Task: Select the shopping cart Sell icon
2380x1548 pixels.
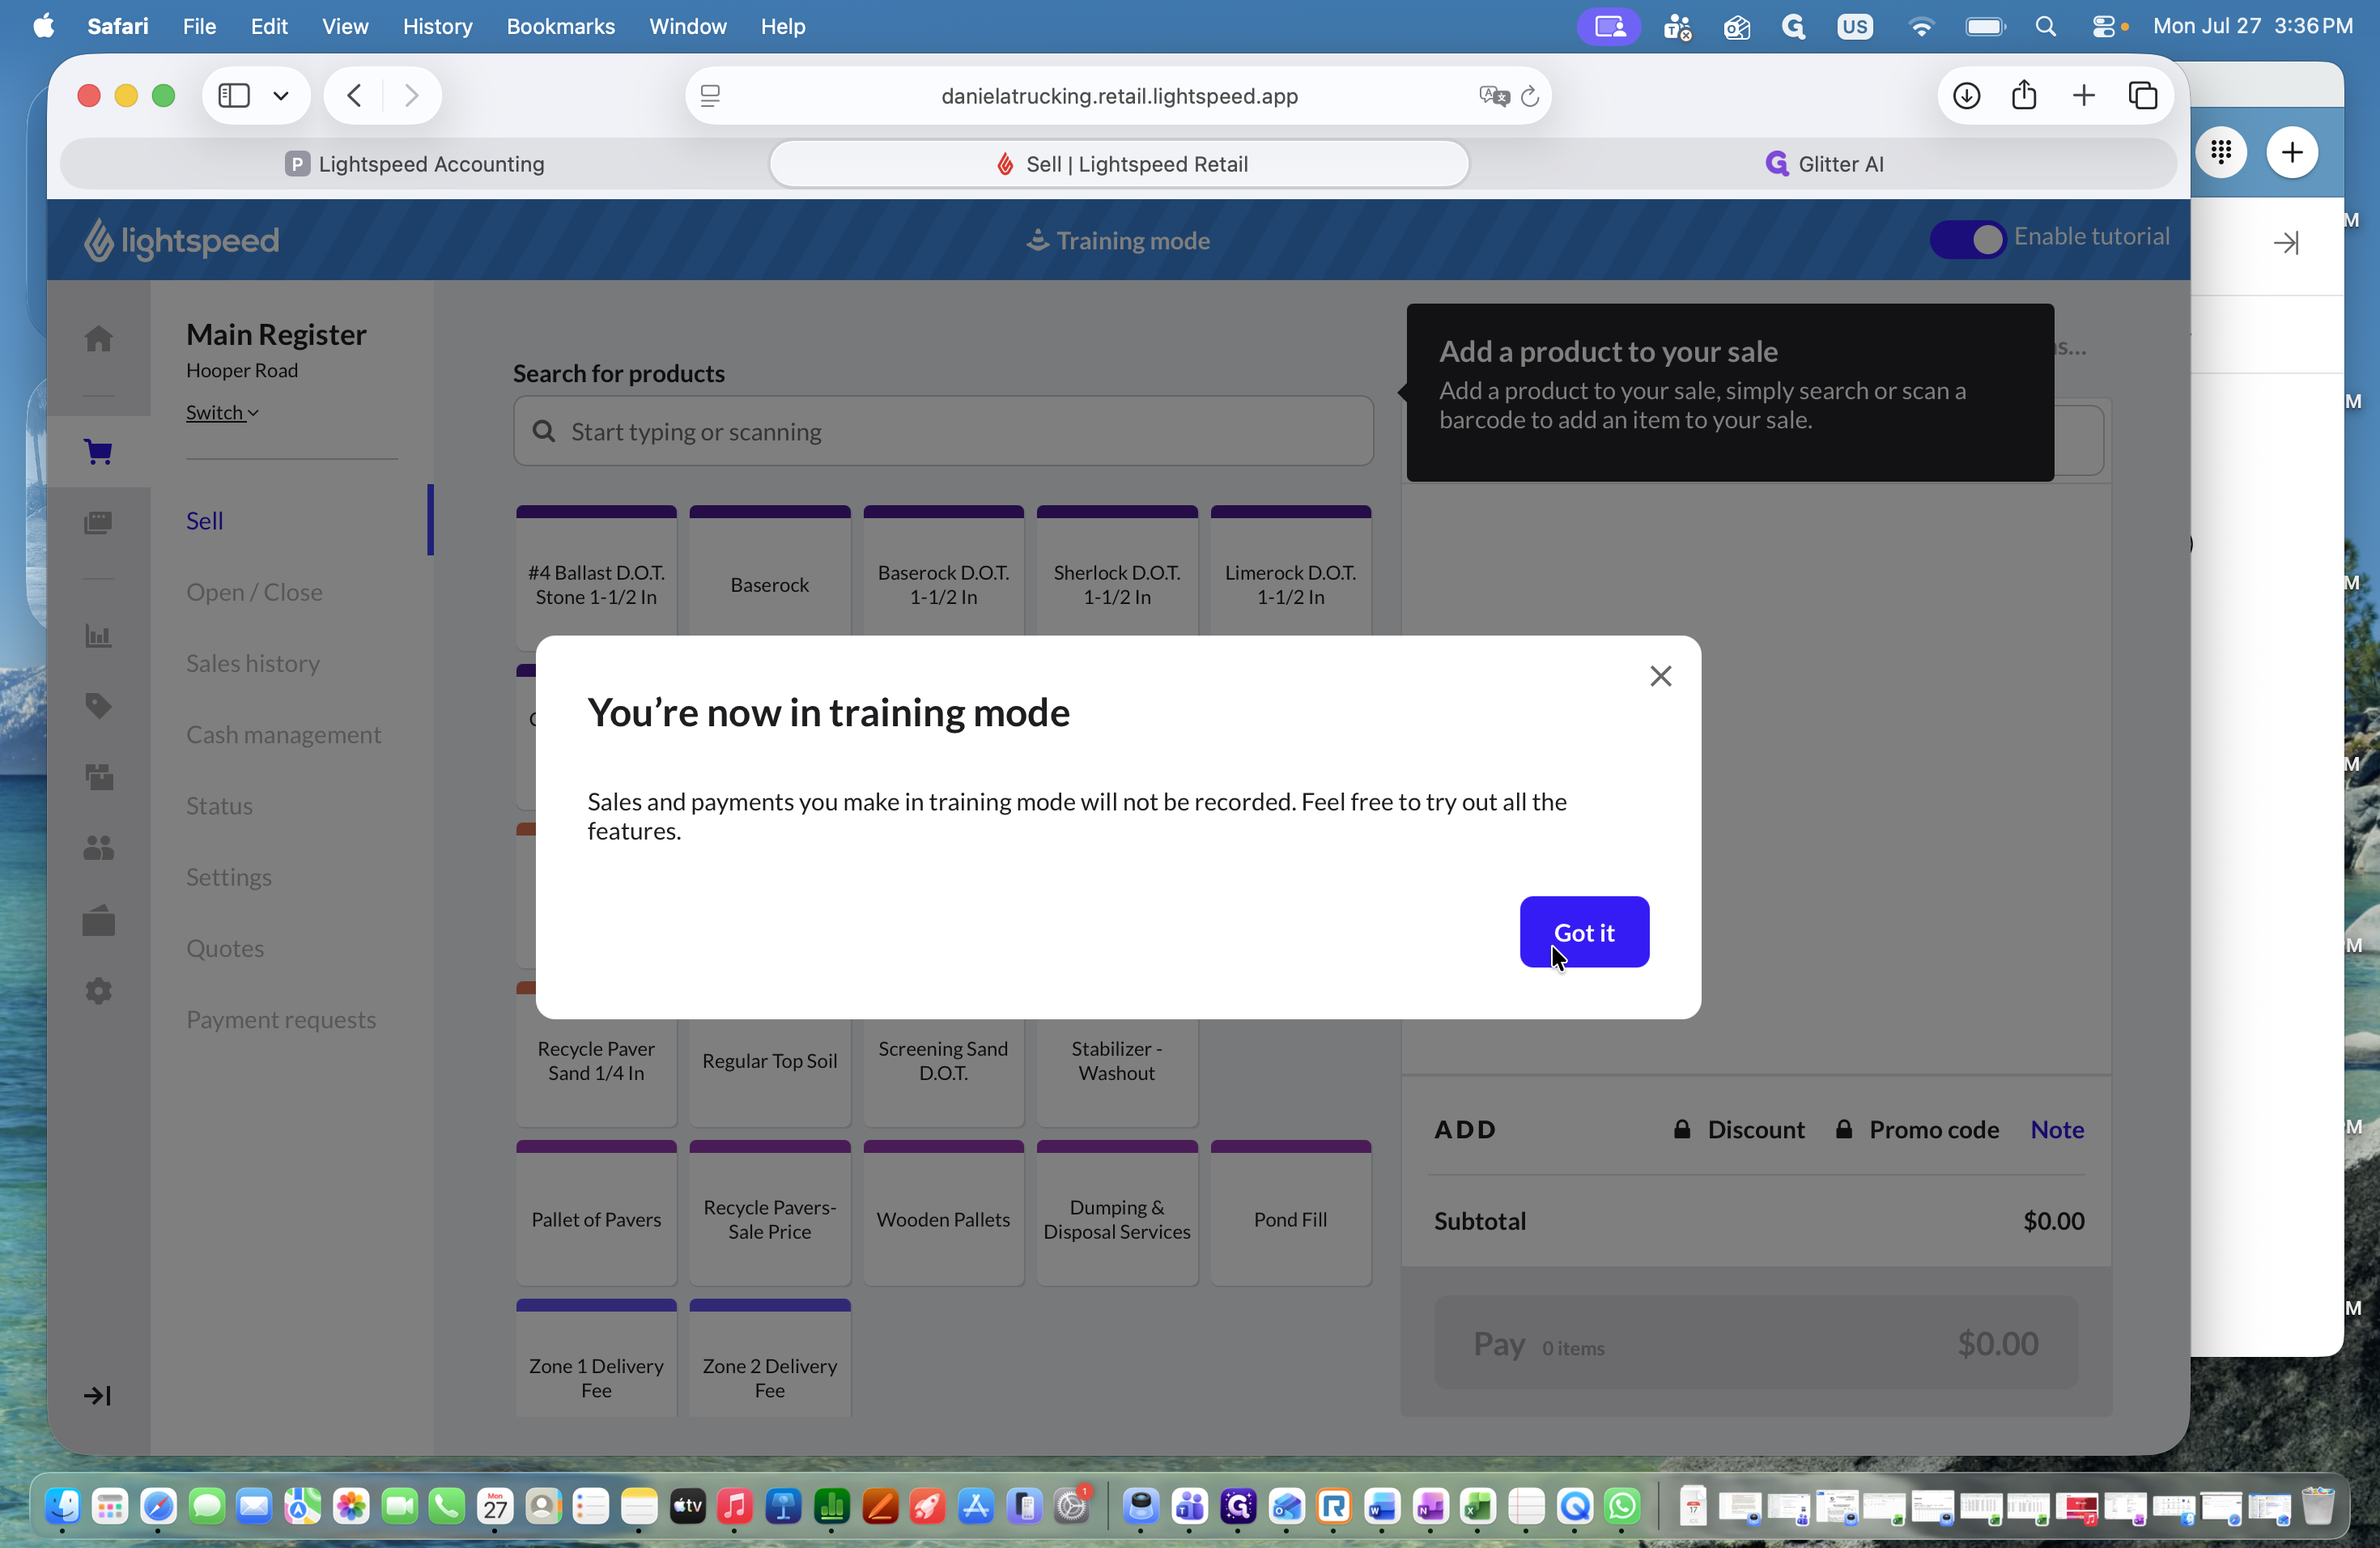Action: (98, 452)
